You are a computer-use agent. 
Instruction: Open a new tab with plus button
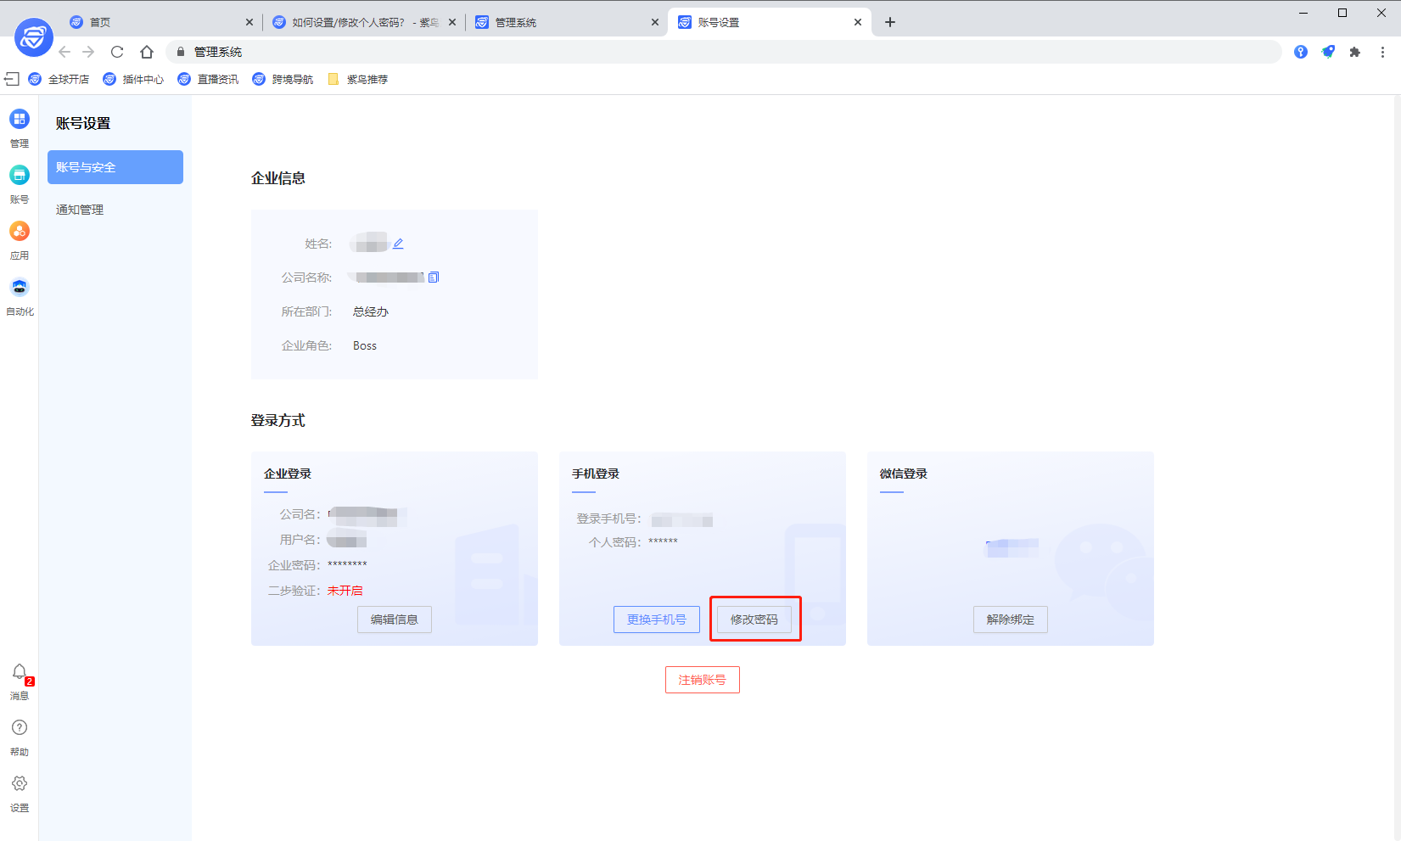[x=889, y=21]
